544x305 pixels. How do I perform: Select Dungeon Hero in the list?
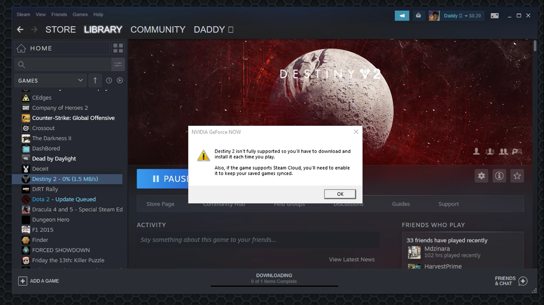click(x=51, y=220)
